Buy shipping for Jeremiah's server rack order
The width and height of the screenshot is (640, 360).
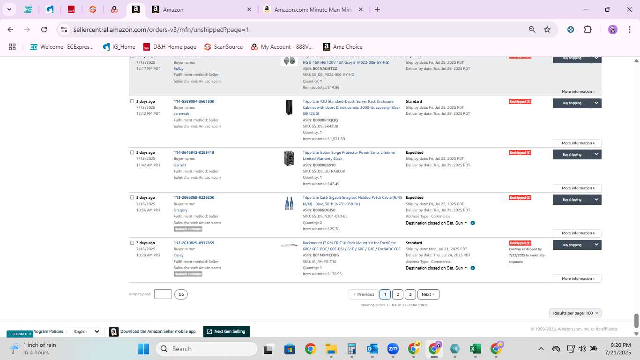(x=572, y=103)
